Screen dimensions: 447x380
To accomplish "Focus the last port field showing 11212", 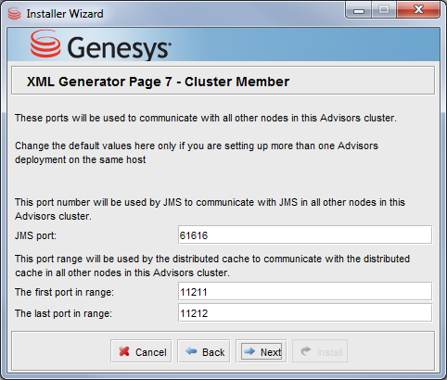I will (x=305, y=313).
